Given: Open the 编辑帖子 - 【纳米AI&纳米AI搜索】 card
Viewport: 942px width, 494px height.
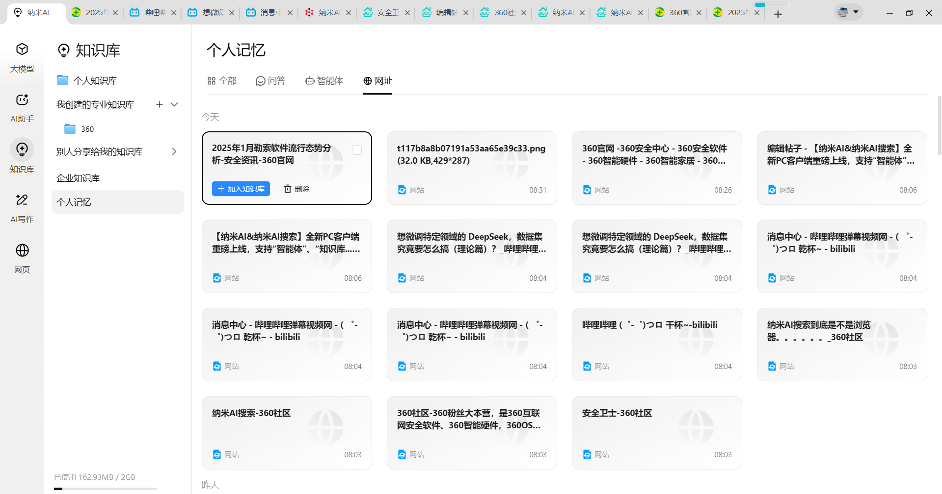Looking at the screenshot, I should point(842,168).
